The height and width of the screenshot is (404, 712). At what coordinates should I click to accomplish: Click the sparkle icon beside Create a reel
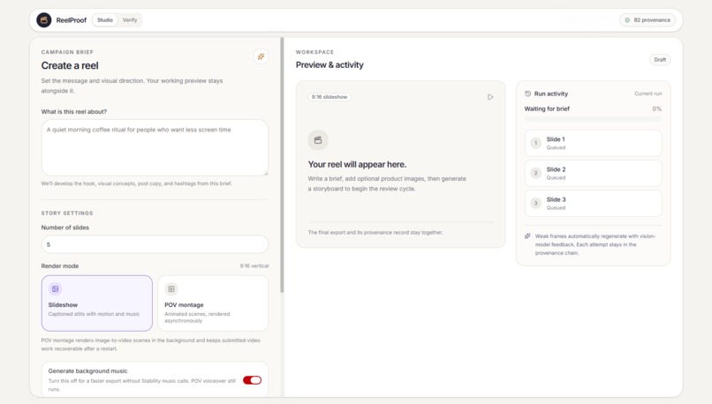261,56
